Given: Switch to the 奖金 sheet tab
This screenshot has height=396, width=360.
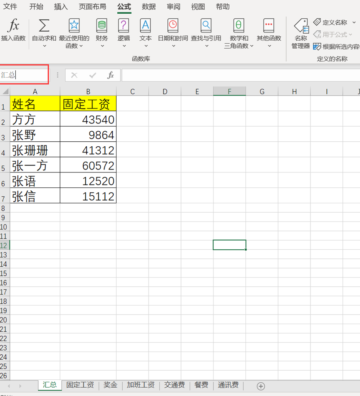Looking at the screenshot, I should 110,385.
